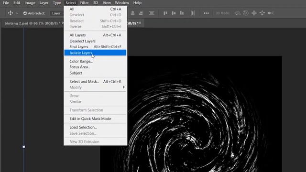This screenshot has width=306, height=172.
Task: Select the 3D slide camera icon
Action: (262, 13)
